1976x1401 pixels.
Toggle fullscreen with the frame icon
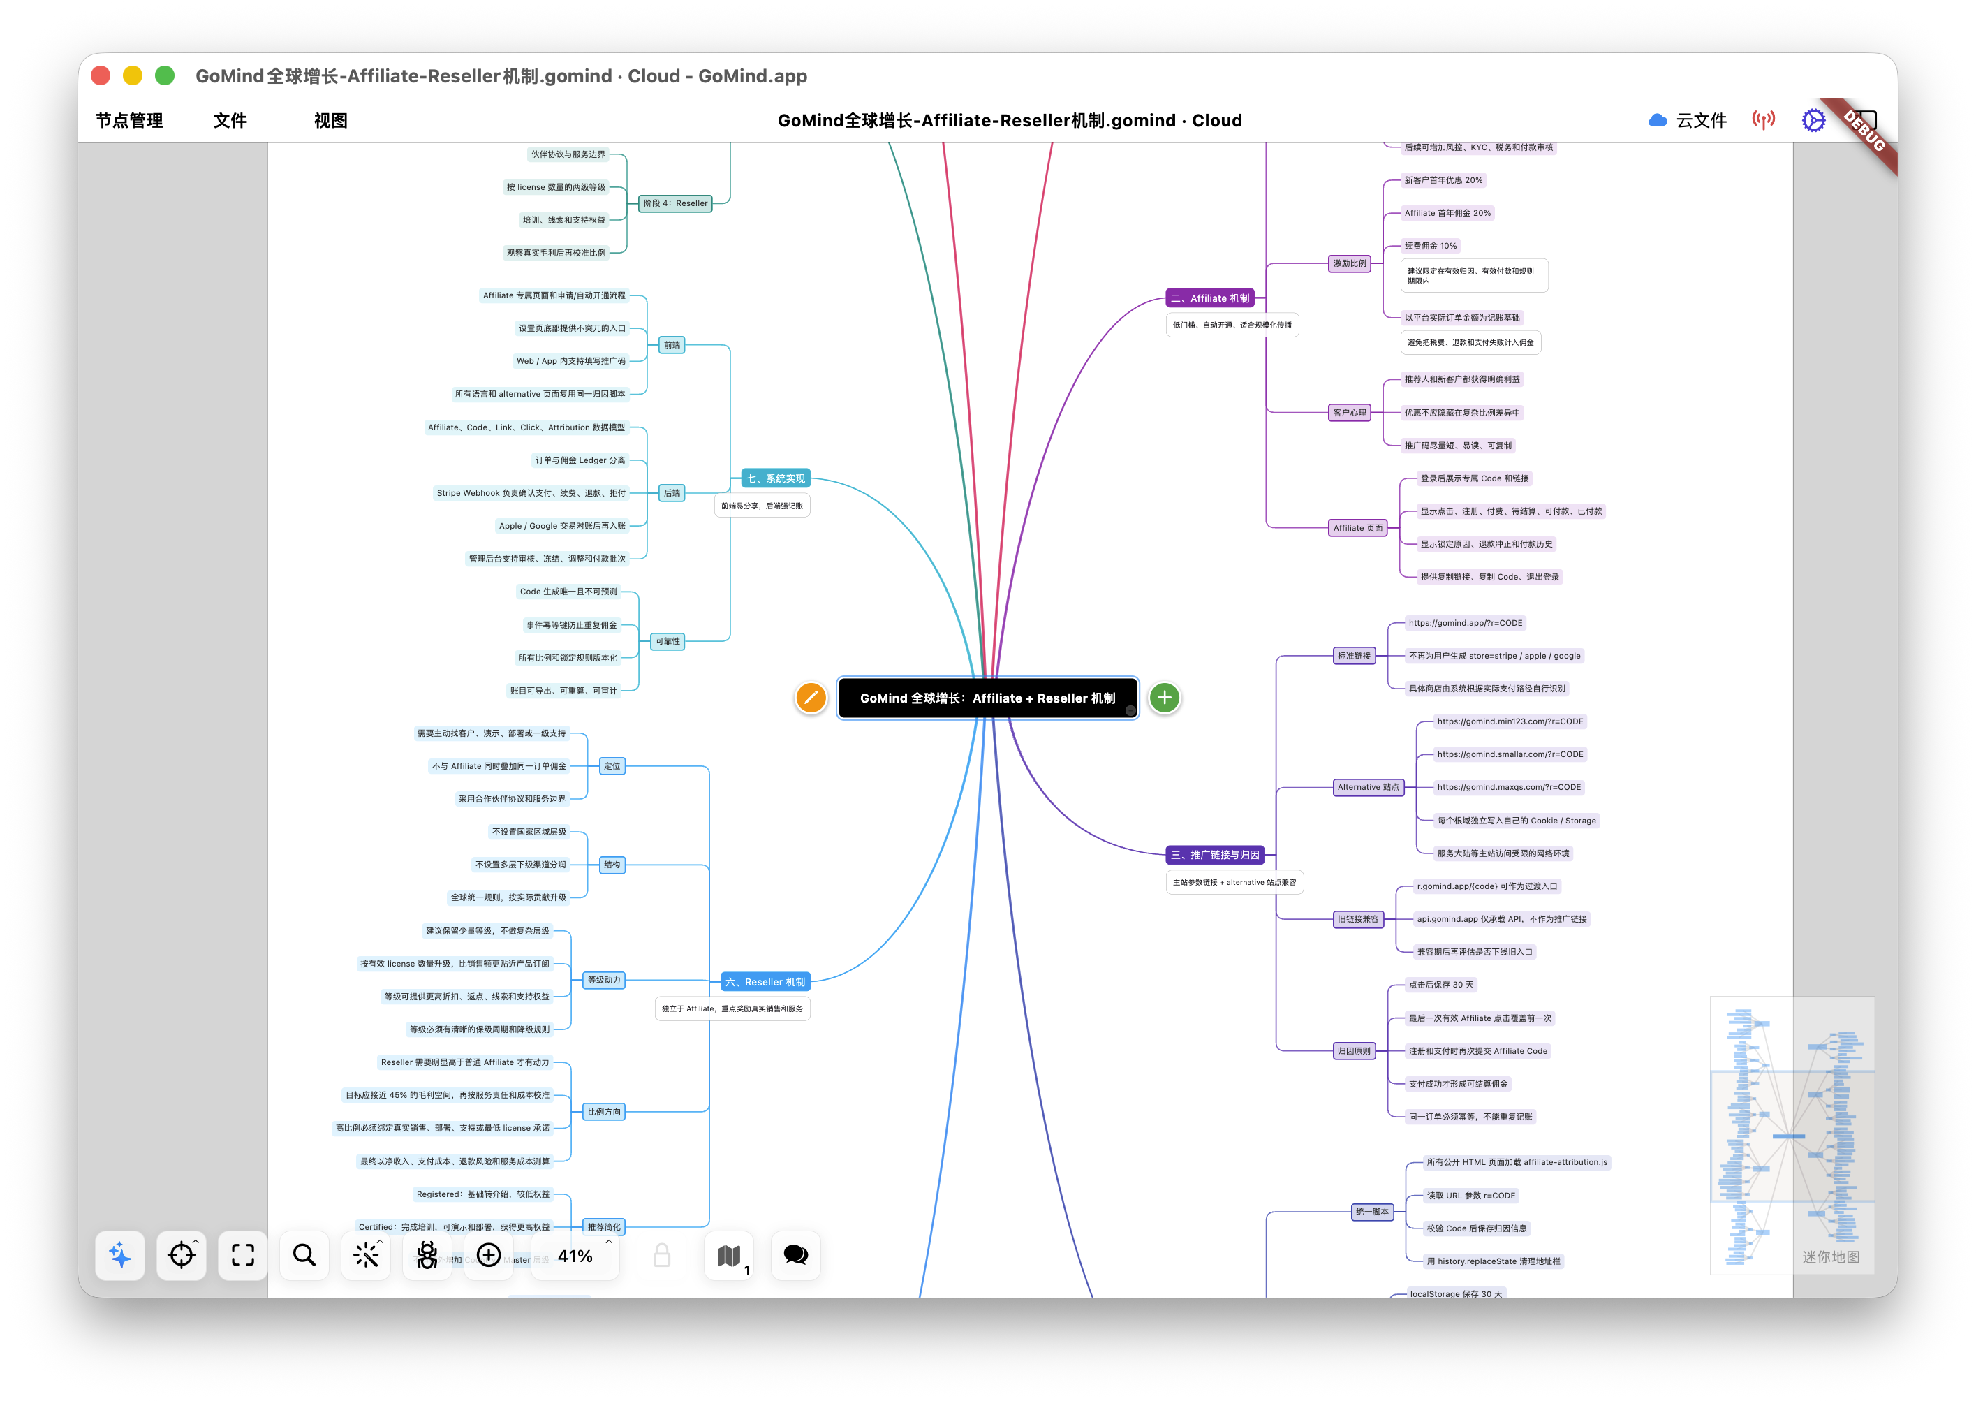[243, 1255]
